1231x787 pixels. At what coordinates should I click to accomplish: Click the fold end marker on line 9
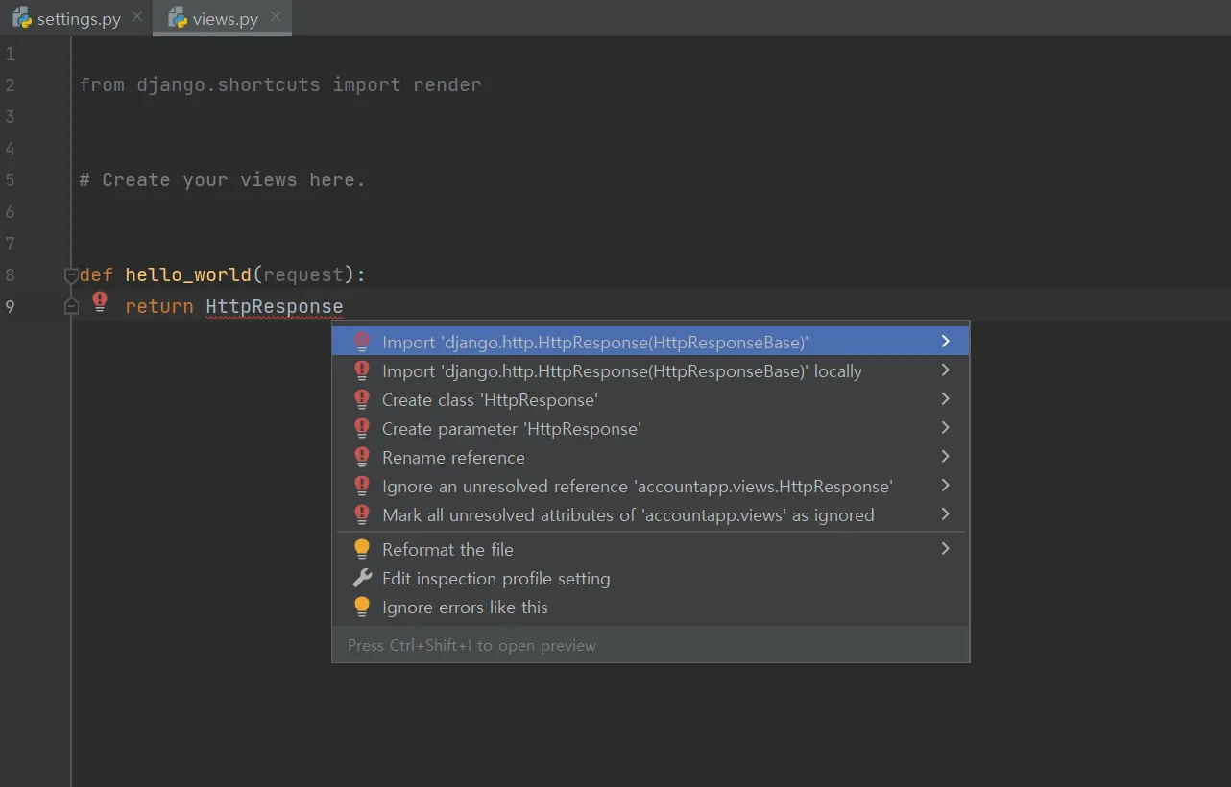71,306
